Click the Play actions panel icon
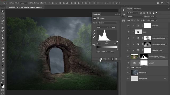The width and height of the screenshot is (170, 95). [x=124, y=10]
